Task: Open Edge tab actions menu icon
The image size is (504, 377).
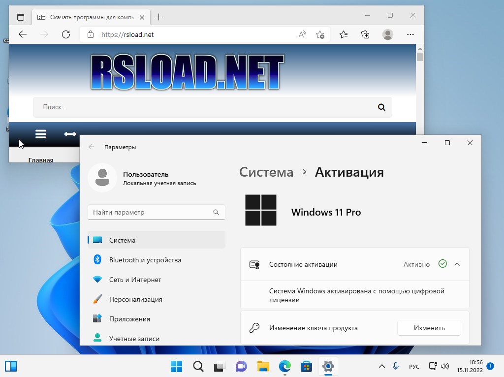Action: coord(21,17)
